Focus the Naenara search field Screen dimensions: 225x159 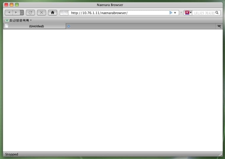coord(204,13)
